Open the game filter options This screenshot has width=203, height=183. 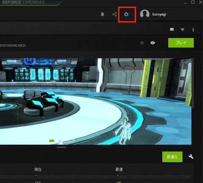click(182, 30)
